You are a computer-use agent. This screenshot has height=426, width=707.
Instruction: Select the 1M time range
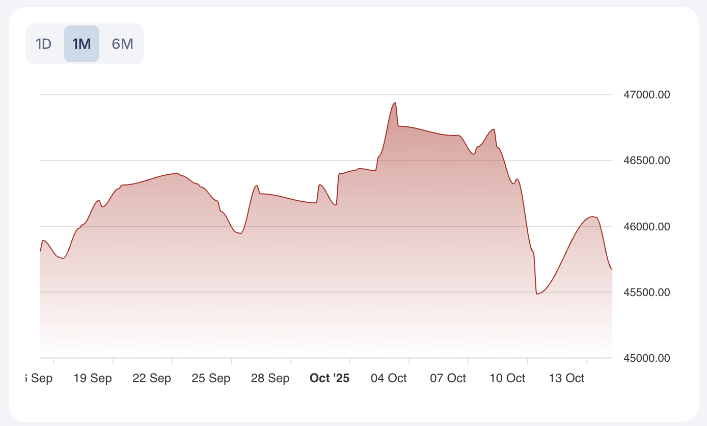tap(81, 44)
